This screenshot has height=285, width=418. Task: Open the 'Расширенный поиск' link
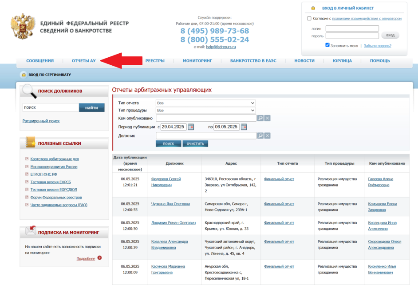pos(41,121)
